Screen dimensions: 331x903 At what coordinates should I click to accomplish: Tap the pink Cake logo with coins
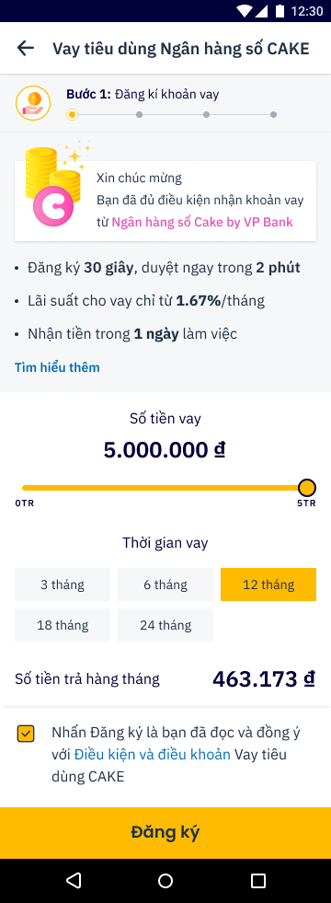(55, 183)
